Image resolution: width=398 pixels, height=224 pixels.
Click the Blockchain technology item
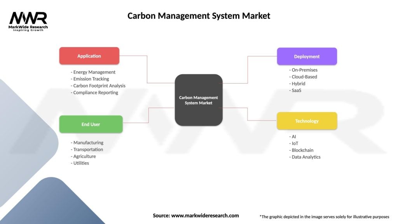(302, 150)
